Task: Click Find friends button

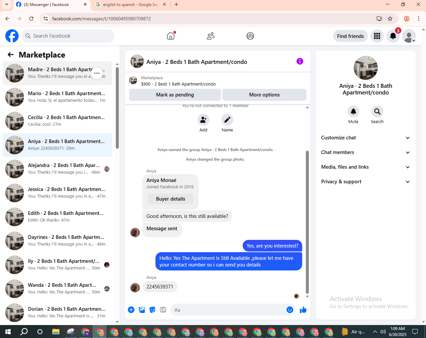Action: 350,36
